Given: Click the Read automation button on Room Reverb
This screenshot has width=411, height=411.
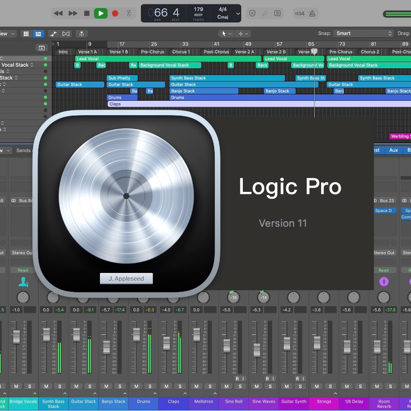Looking at the screenshot, I should (383, 270).
